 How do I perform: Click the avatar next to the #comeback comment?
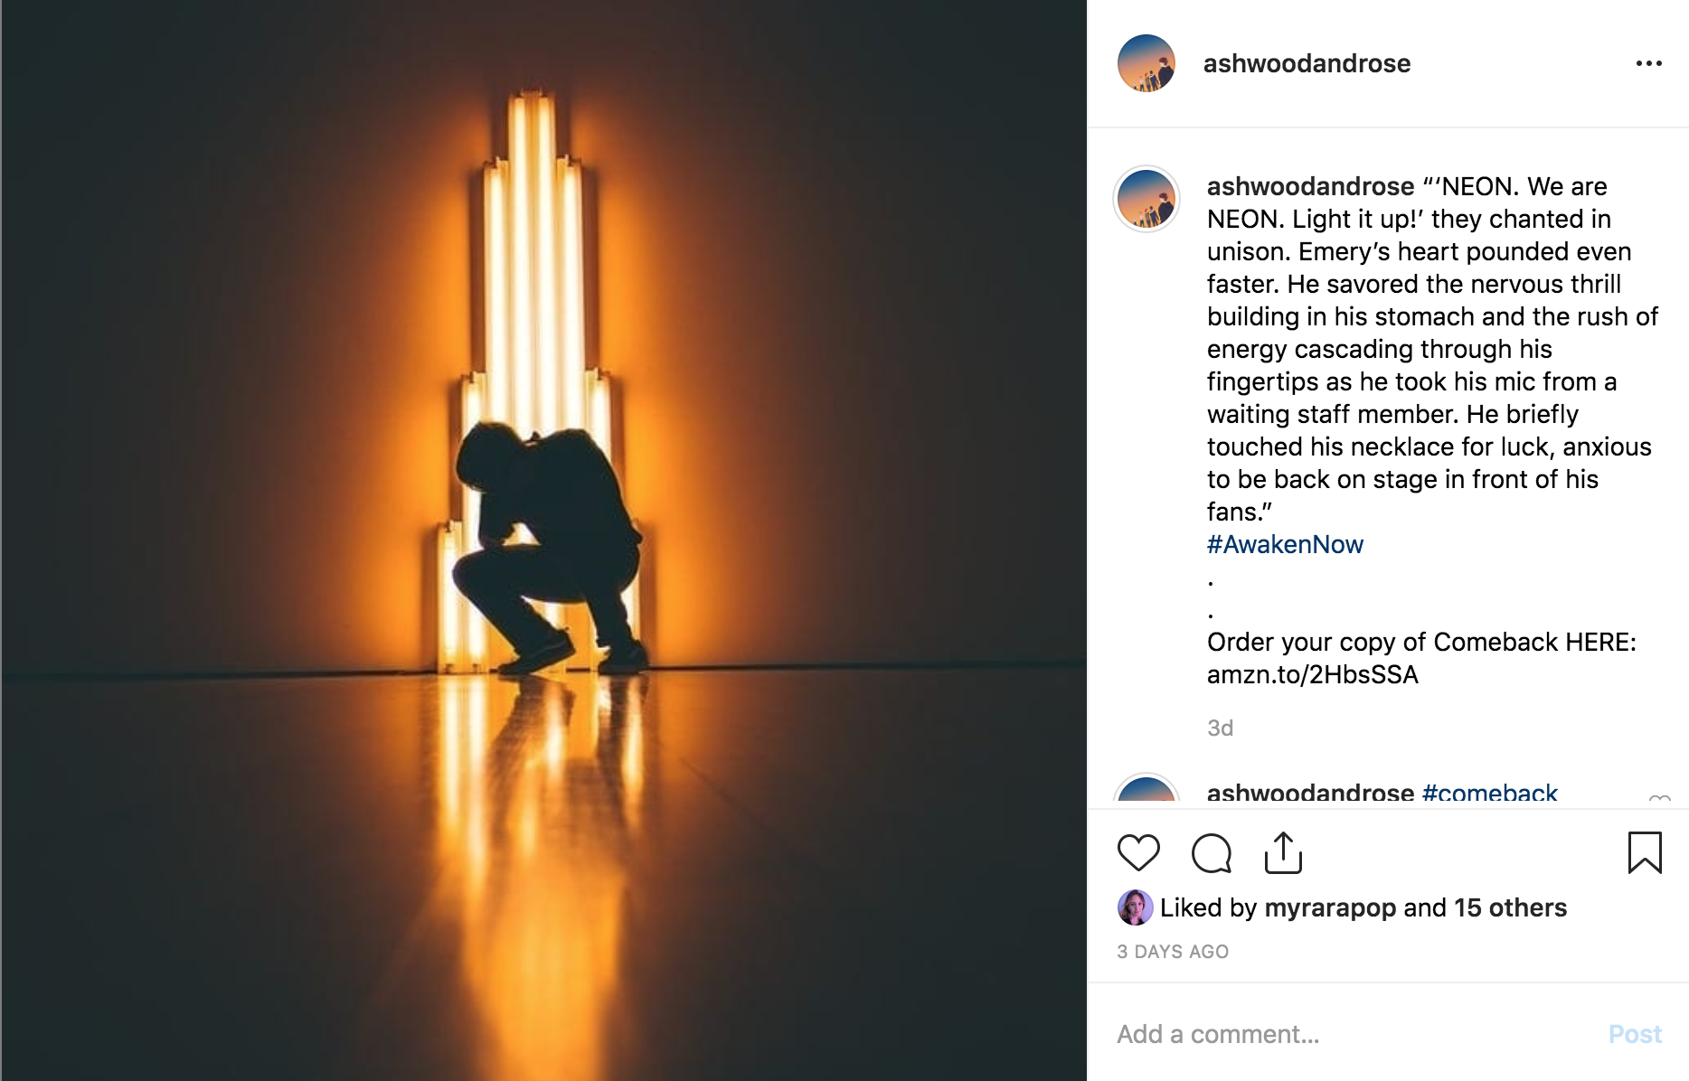pos(1150,793)
